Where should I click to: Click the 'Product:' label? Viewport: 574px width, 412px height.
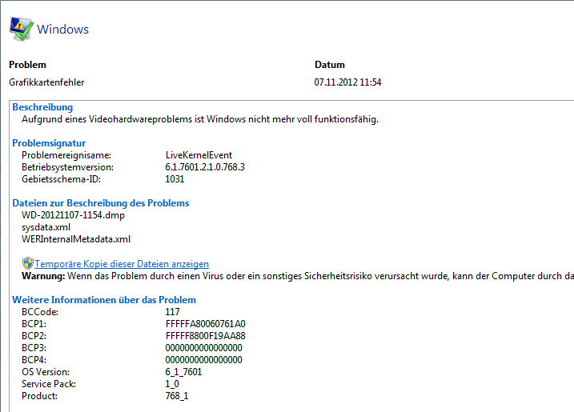[x=39, y=396]
